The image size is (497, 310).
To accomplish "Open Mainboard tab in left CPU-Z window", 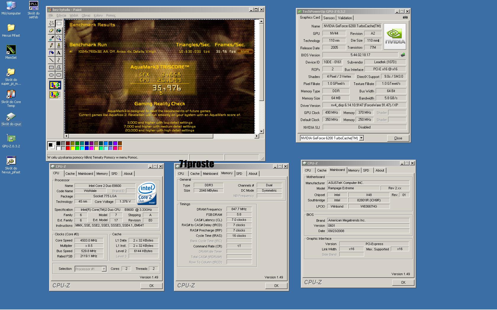I will tap(85, 174).
